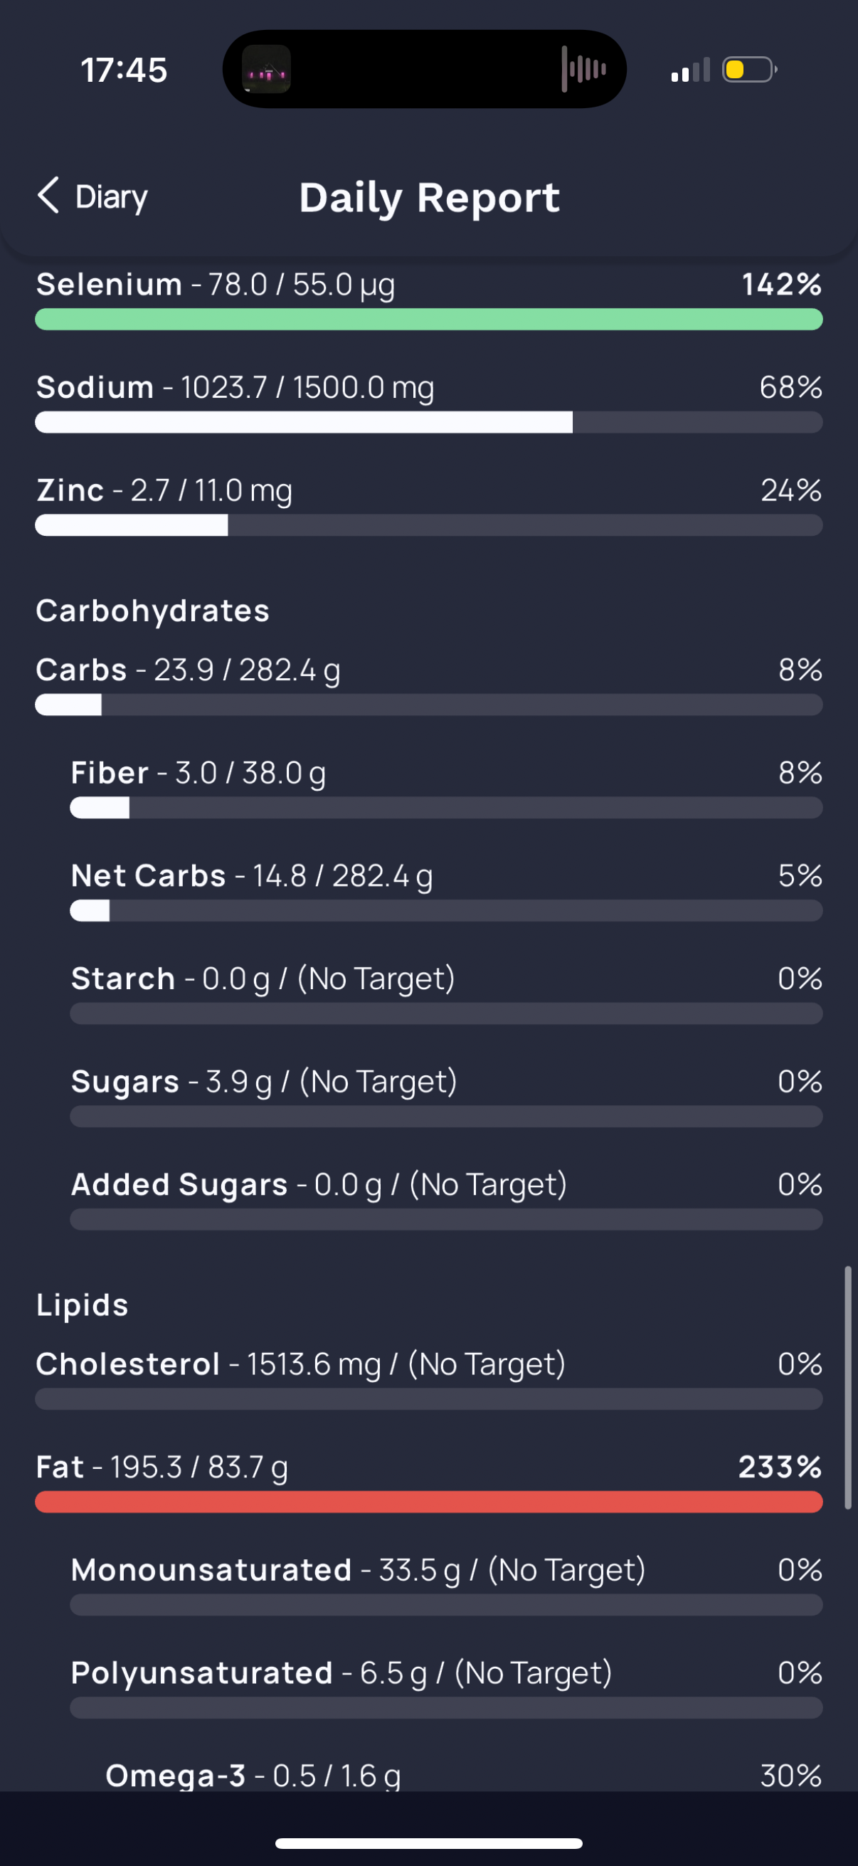The image size is (858, 1866).
Task: Tap the back chevron icon
Action: coord(48,196)
